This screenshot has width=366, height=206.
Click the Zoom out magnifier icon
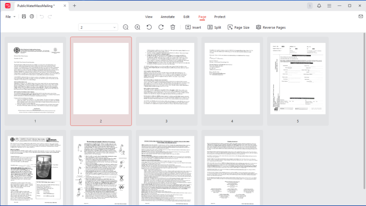[x=125, y=27]
